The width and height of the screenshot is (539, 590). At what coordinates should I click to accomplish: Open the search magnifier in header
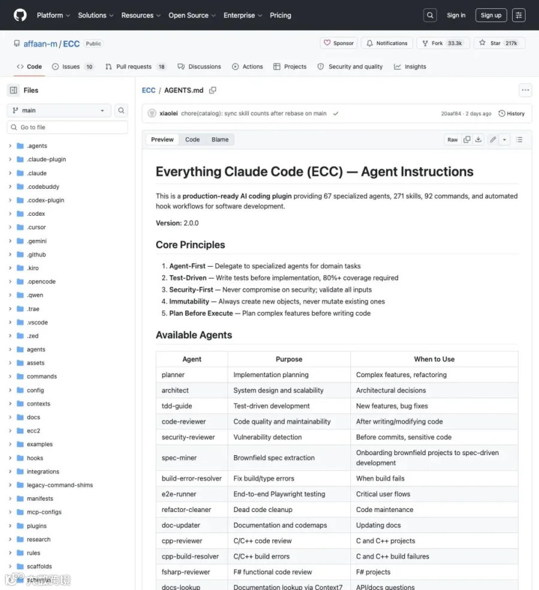tap(430, 16)
